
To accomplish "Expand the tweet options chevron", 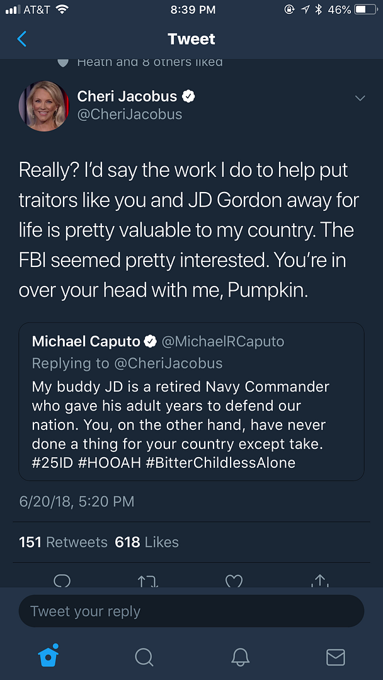I will (x=360, y=98).
